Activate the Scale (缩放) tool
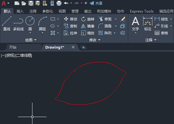 click(x=88, y=33)
